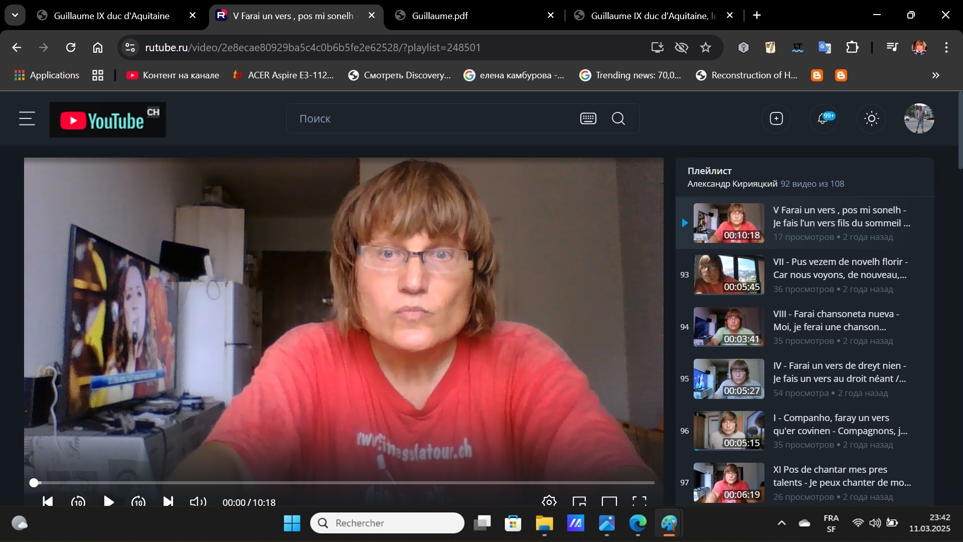Screen dimensions: 963x542
Task: Play the video with the play button
Action: tap(108, 501)
